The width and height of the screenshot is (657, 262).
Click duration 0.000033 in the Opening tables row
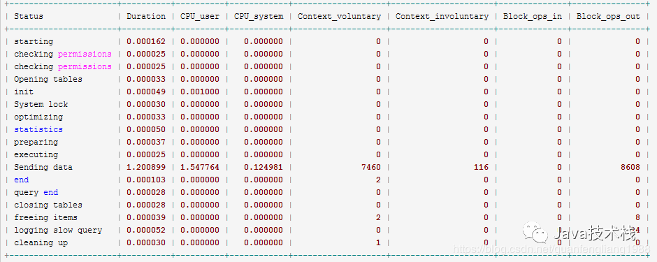pyautogui.click(x=146, y=79)
